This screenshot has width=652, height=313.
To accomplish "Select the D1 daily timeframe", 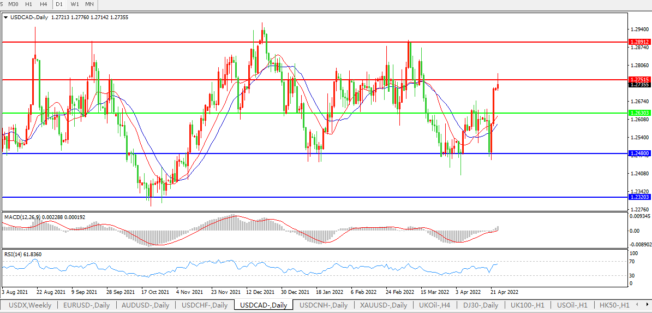I will [x=60, y=4].
